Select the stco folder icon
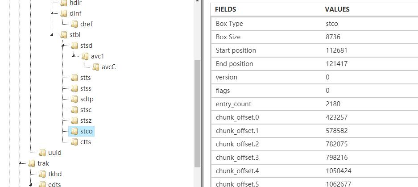The width and height of the screenshot is (418, 187). click(x=74, y=131)
